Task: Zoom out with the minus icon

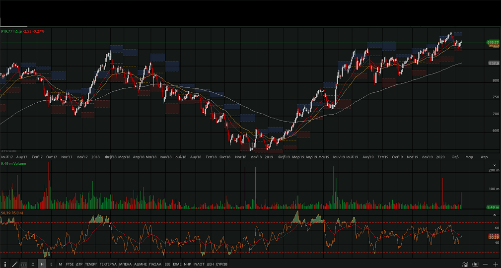Action: 485,264
